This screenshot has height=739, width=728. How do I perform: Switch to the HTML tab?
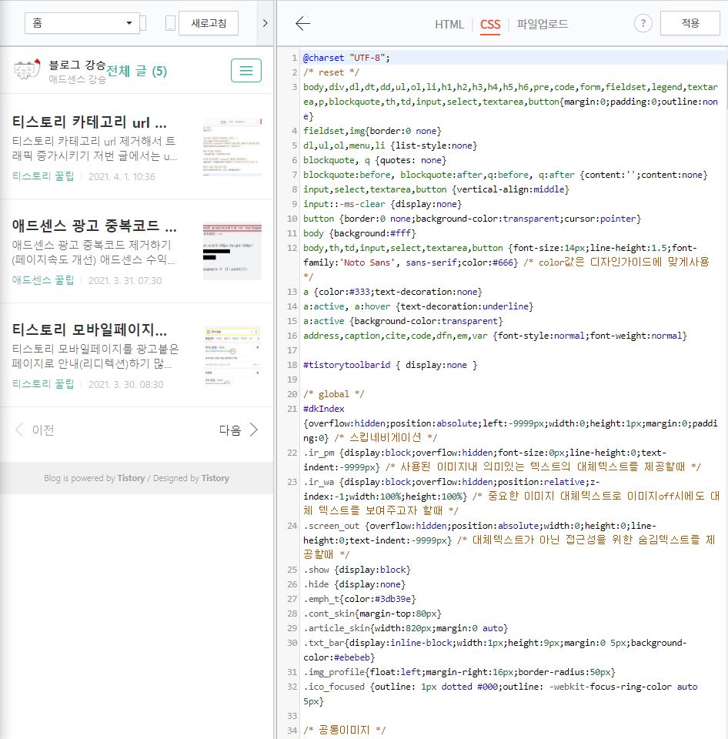(449, 24)
